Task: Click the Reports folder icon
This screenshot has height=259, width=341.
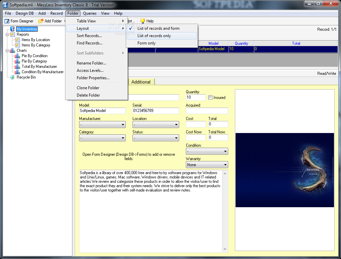Action: point(12,34)
